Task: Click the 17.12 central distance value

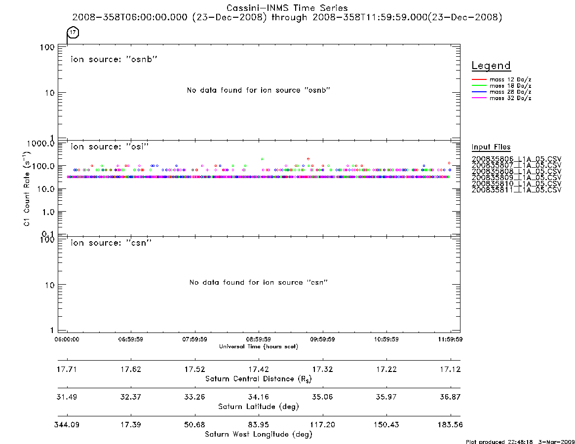Action: tap(450, 369)
